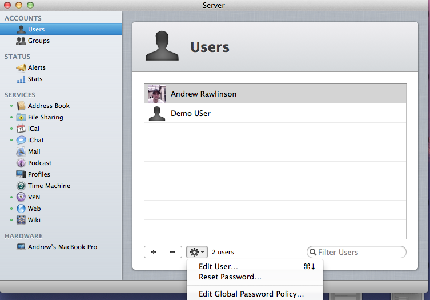Screen dimensions: 430x300
Task: Select Groups label in sidebar
Action: (x=39, y=41)
